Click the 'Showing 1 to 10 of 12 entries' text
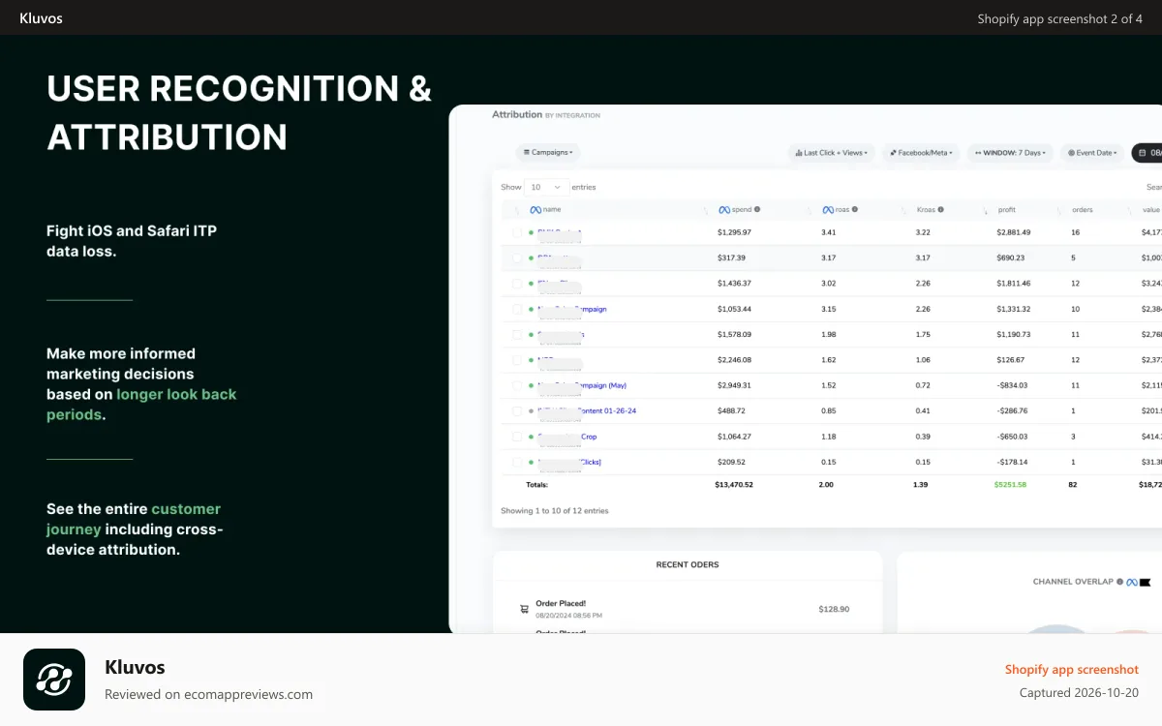The image size is (1162, 726). (x=555, y=510)
